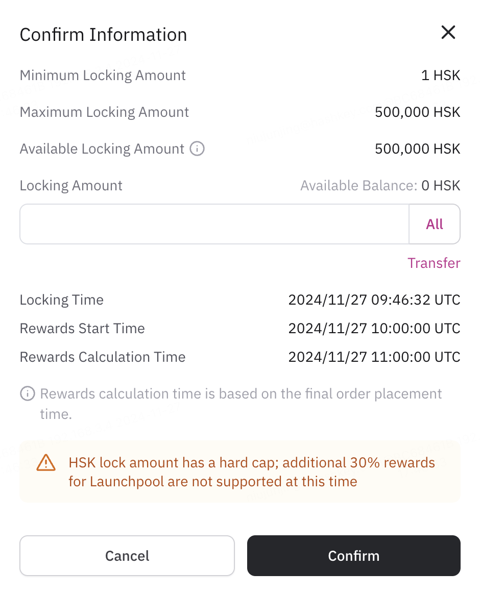Click the Available Balance 0 HSK text

tap(380, 186)
